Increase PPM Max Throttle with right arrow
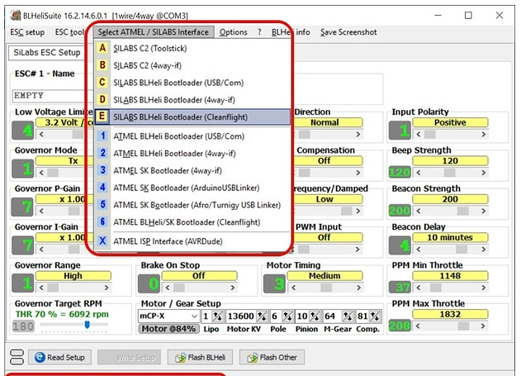This screenshot has height=376, width=521. point(484,326)
